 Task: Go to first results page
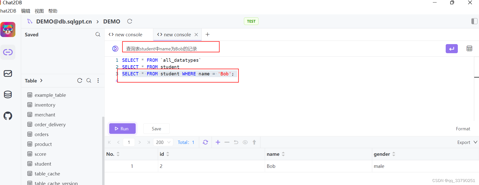coord(109,142)
